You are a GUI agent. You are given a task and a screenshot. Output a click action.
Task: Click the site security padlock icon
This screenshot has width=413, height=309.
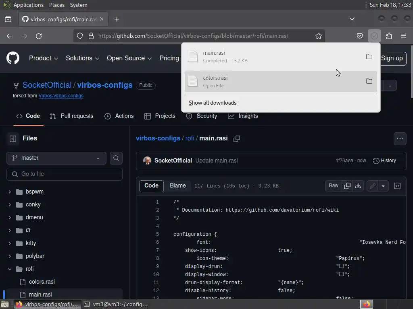pyautogui.click(x=91, y=36)
